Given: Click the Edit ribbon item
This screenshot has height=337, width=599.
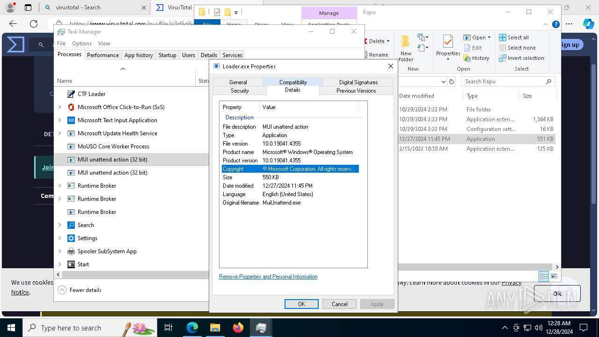Looking at the screenshot, I should [473, 48].
